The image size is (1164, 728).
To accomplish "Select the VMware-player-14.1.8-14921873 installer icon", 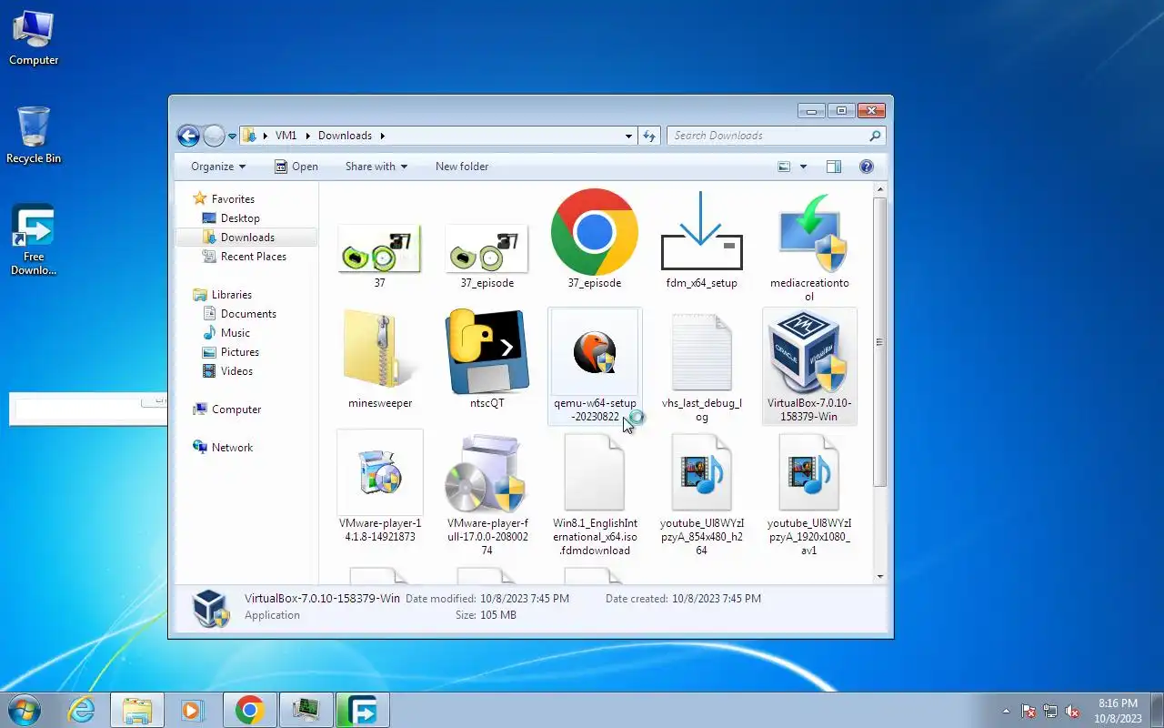I will click(x=380, y=472).
